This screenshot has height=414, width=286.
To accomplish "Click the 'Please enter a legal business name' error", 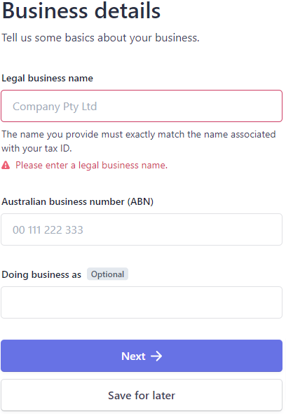I will [x=91, y=166].
